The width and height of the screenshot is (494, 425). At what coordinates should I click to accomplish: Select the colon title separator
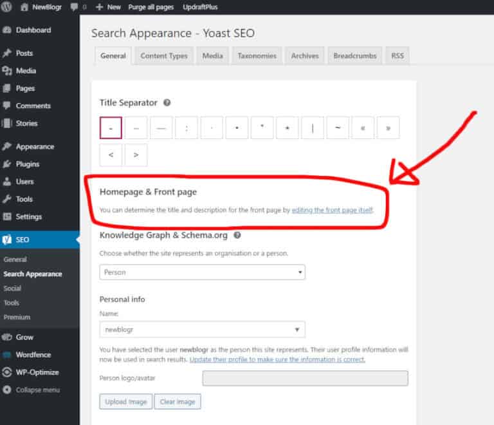click(187, 127)
